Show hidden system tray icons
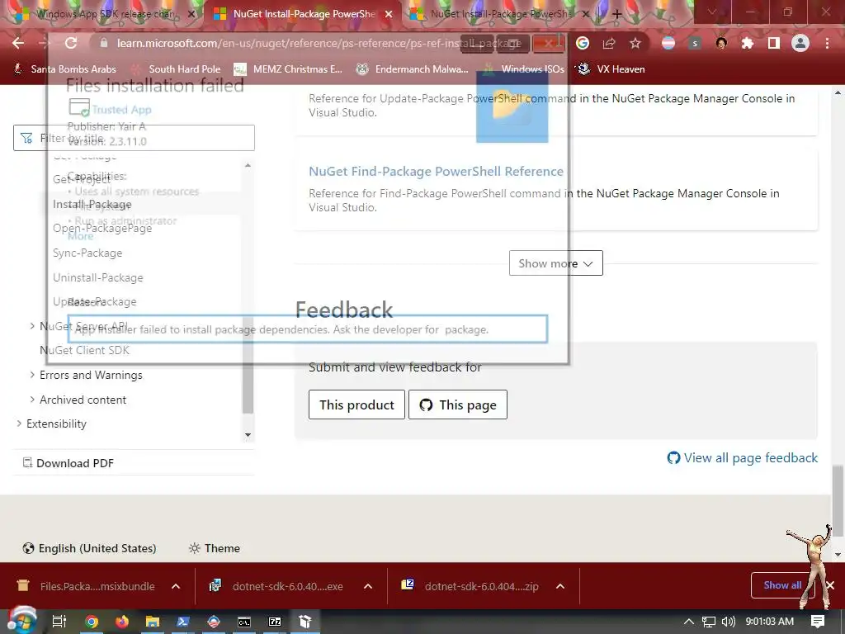Image resolution: width=845 pixels, height=634 pixels. pyautogui.click(x=689, y=622)
